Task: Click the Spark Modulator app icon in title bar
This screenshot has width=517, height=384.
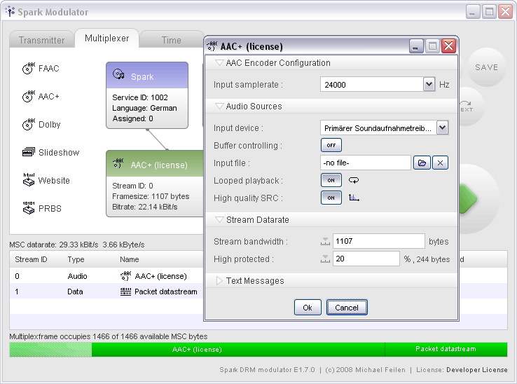Action: coord(11,11)
